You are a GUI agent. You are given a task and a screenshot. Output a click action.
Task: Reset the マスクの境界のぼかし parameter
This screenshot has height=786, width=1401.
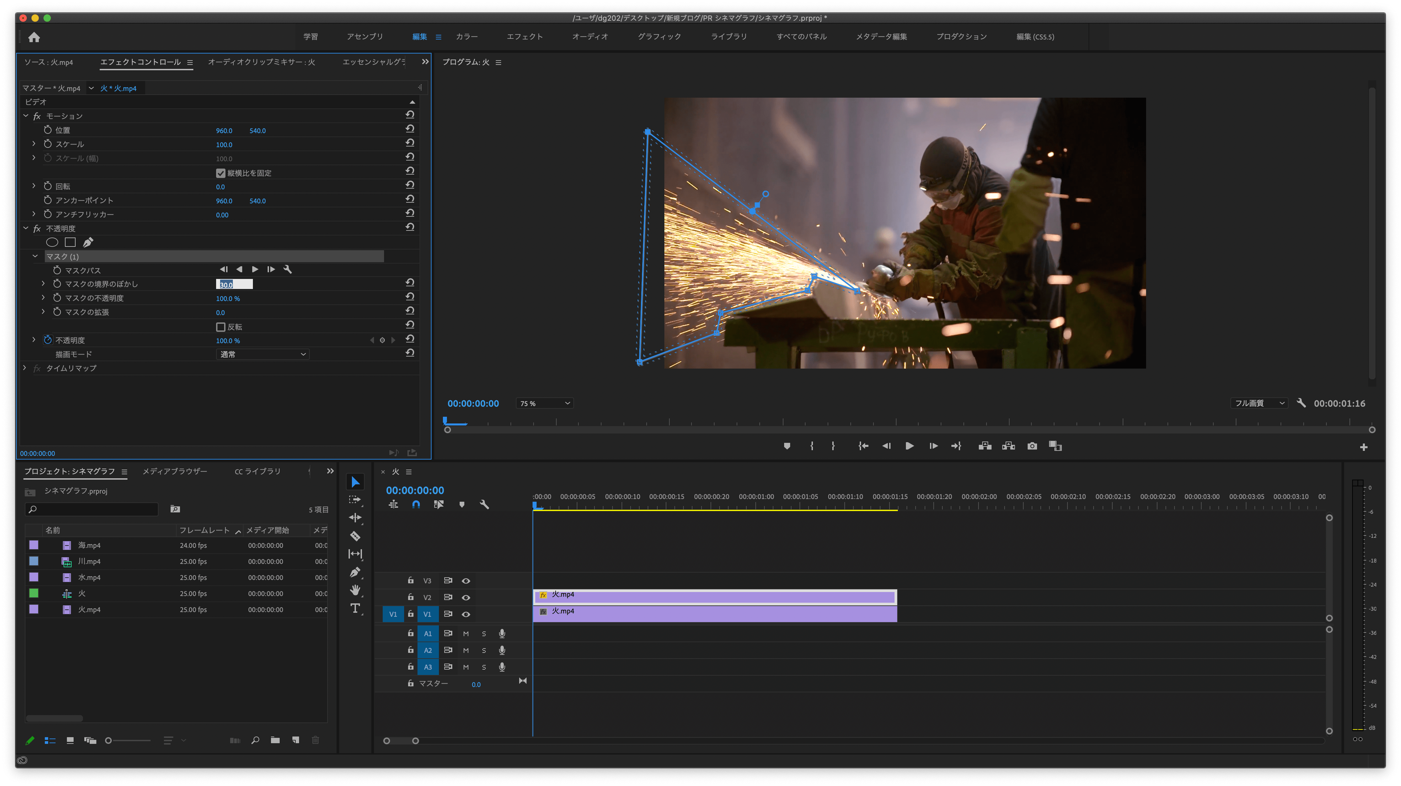pyautogui.click(x=410, y=282)
